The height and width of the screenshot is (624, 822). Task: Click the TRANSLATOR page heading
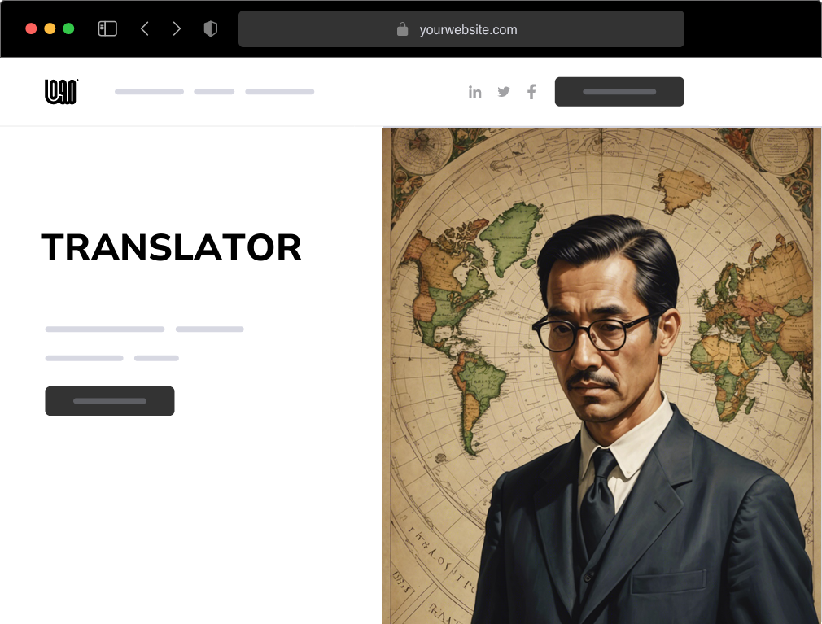[x=172, y=247]
